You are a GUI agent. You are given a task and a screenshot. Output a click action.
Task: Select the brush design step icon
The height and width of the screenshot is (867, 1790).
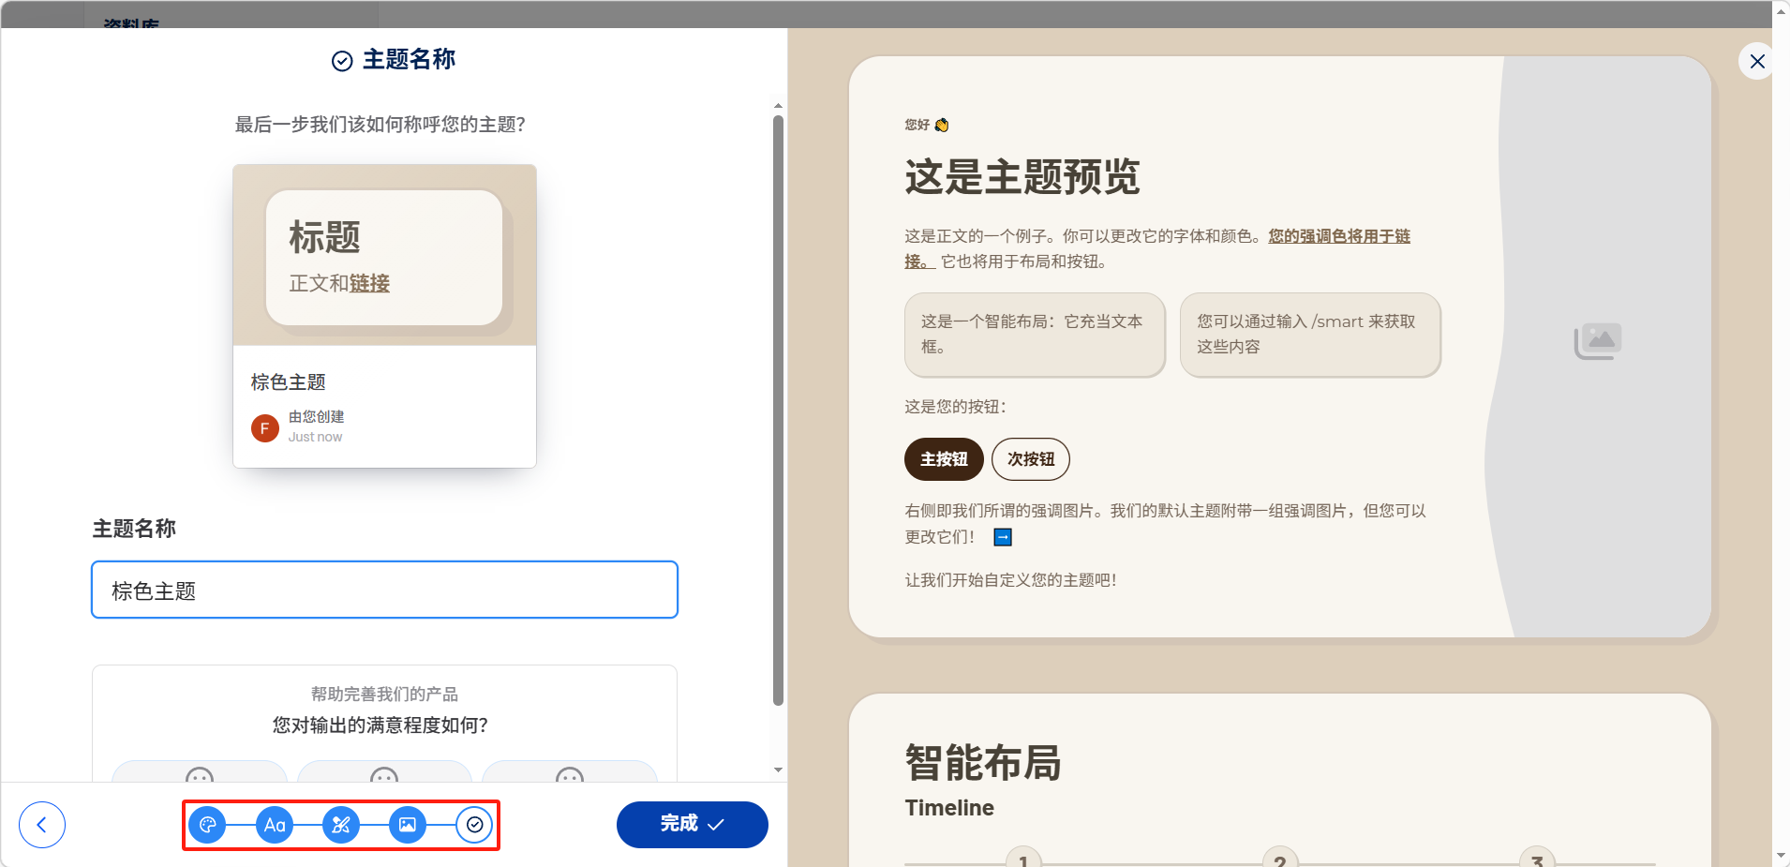pos(341,825)
